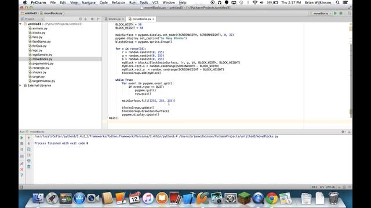Stop the process in the Run panel
The height and width of the screenshot is (208, 371).
click(x=22, y=143)
